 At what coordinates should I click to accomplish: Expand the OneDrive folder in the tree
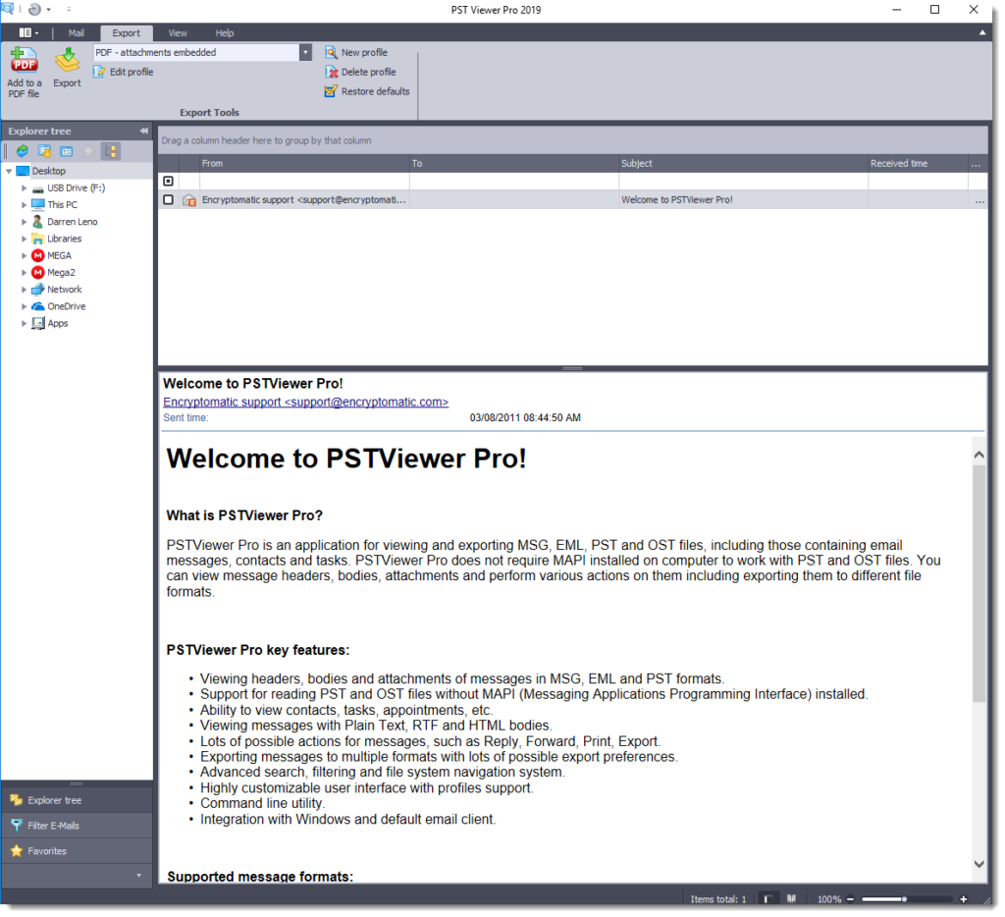[25, 306]
